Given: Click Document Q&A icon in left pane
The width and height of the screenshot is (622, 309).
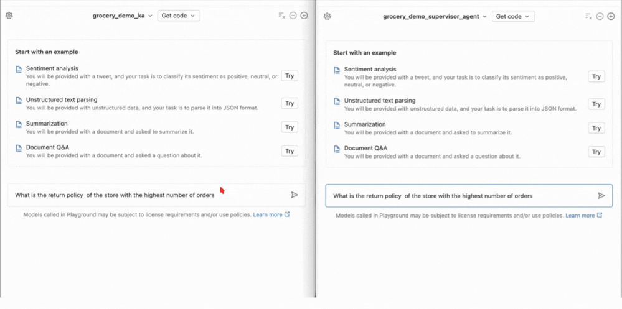Looking at the screenshot, I should (x=19, y=148).
